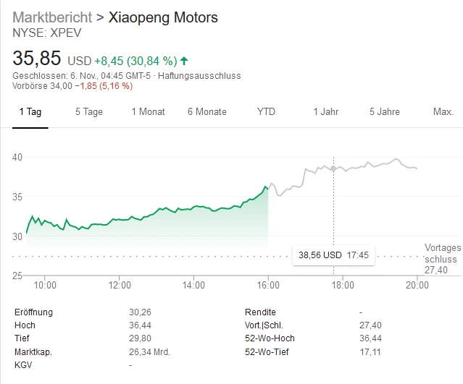463x384 pixels.
Task: Click the green up arrow icon
Action: 184,61
